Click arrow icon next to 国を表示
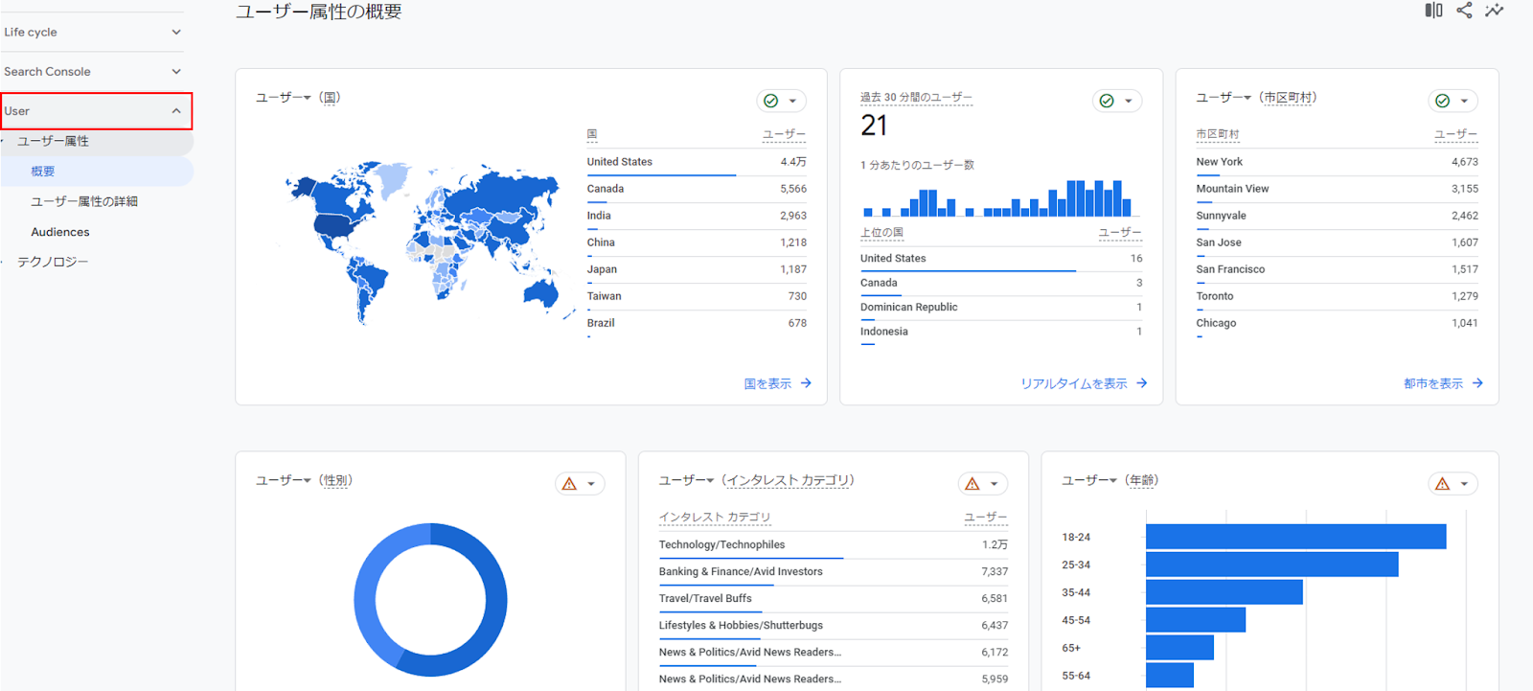The width and height of the screenshot is (1533, 691). point(807,383)
